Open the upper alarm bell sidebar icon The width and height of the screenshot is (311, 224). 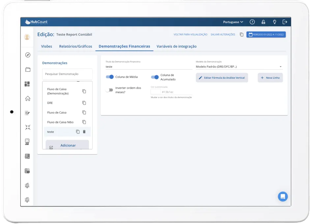[x=27, y=186]
